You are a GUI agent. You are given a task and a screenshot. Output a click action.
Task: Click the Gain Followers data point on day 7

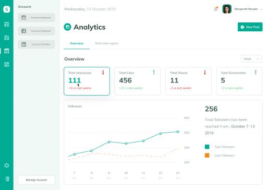(x=75, y=154)
